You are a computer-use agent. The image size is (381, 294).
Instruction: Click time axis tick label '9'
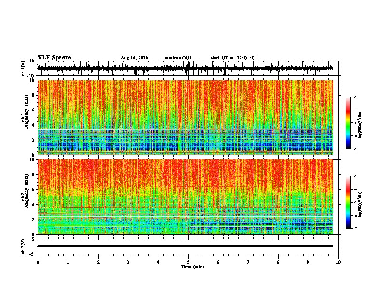[x=308, y=262]
